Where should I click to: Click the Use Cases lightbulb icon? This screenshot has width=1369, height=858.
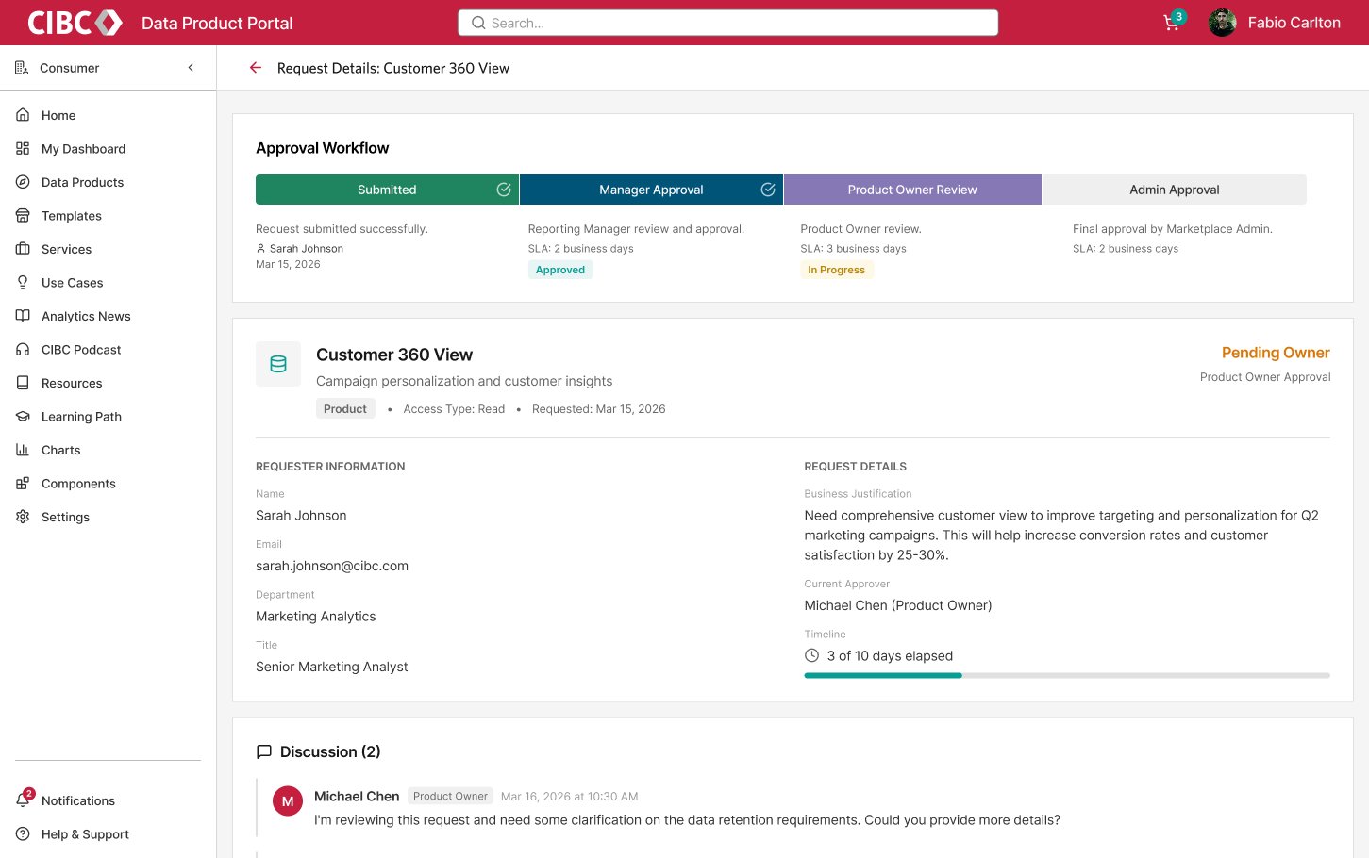tap(23, 283)
